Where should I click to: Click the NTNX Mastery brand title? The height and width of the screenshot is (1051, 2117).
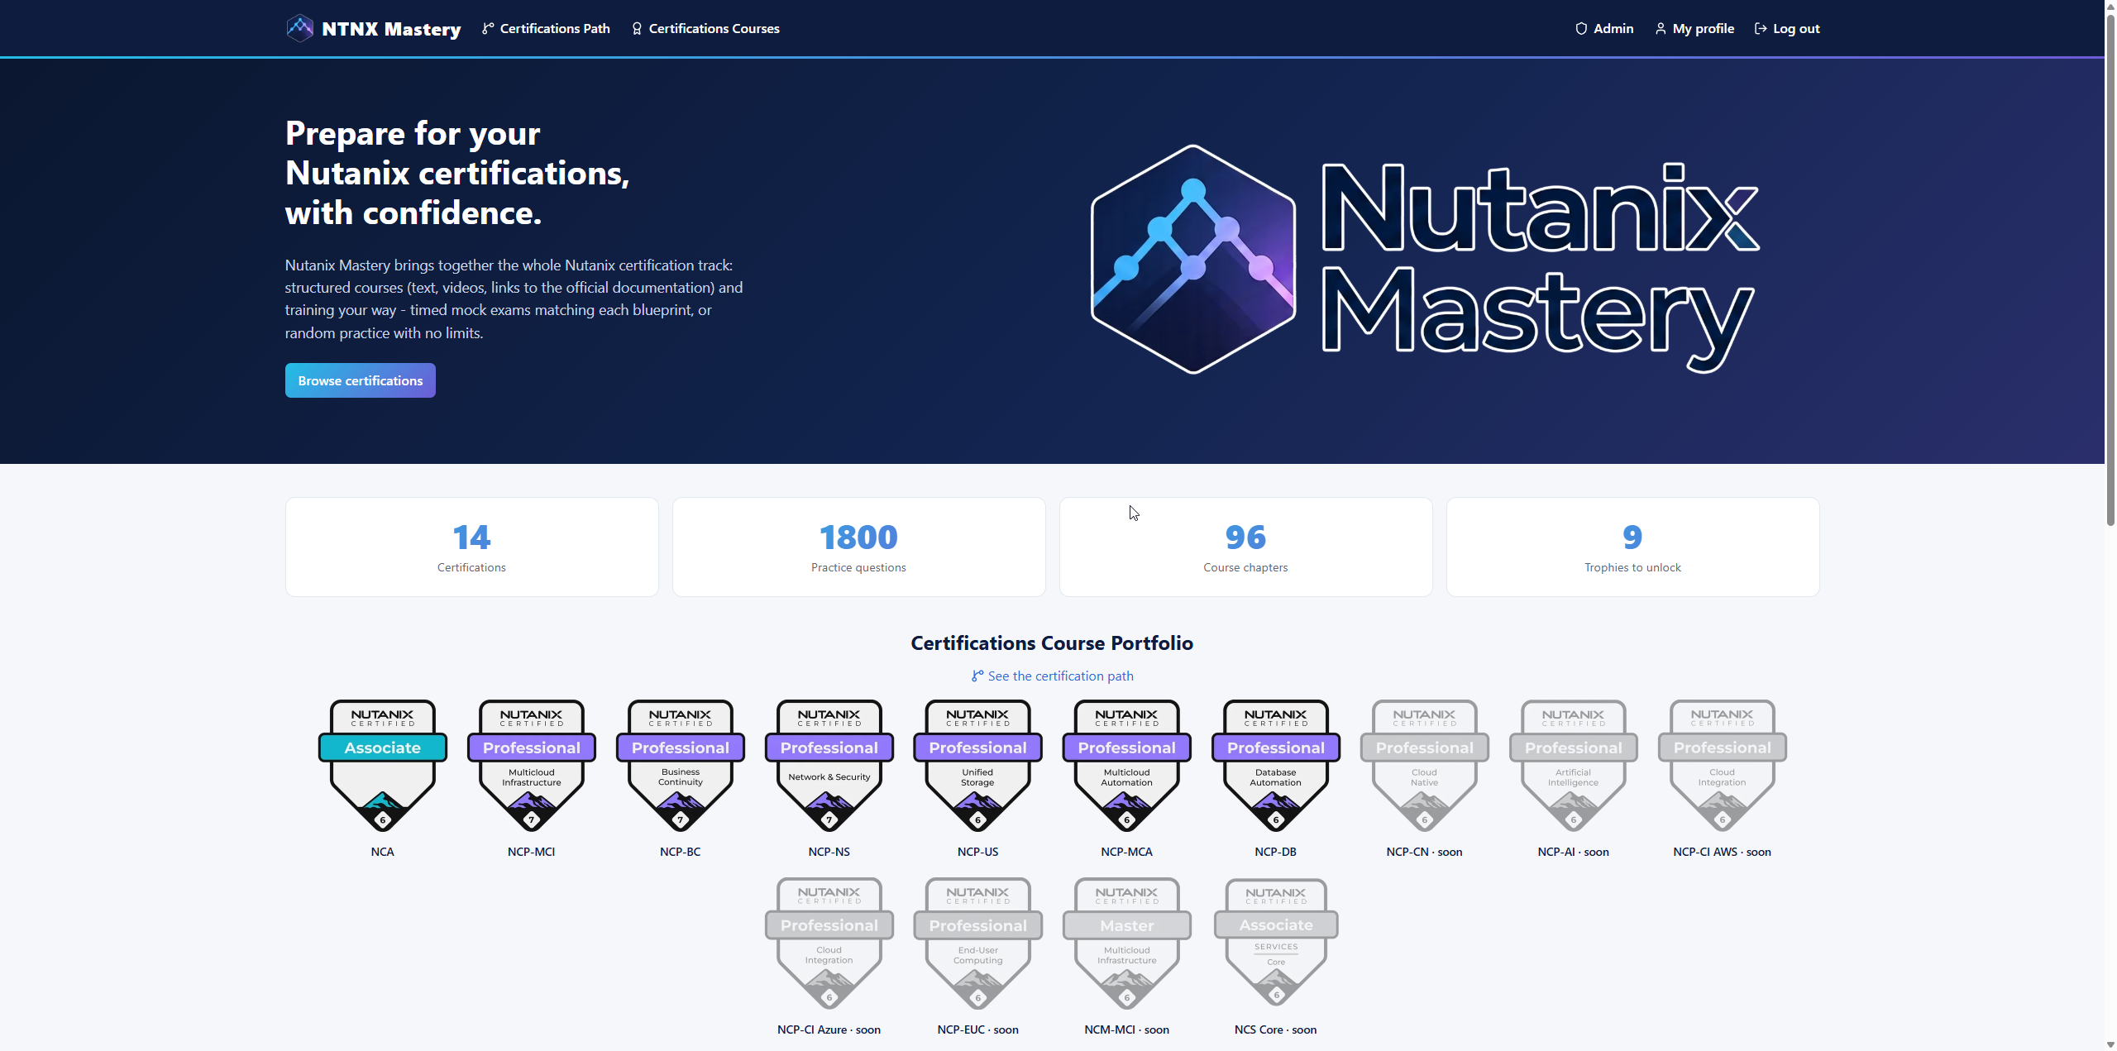coord(391,29)
